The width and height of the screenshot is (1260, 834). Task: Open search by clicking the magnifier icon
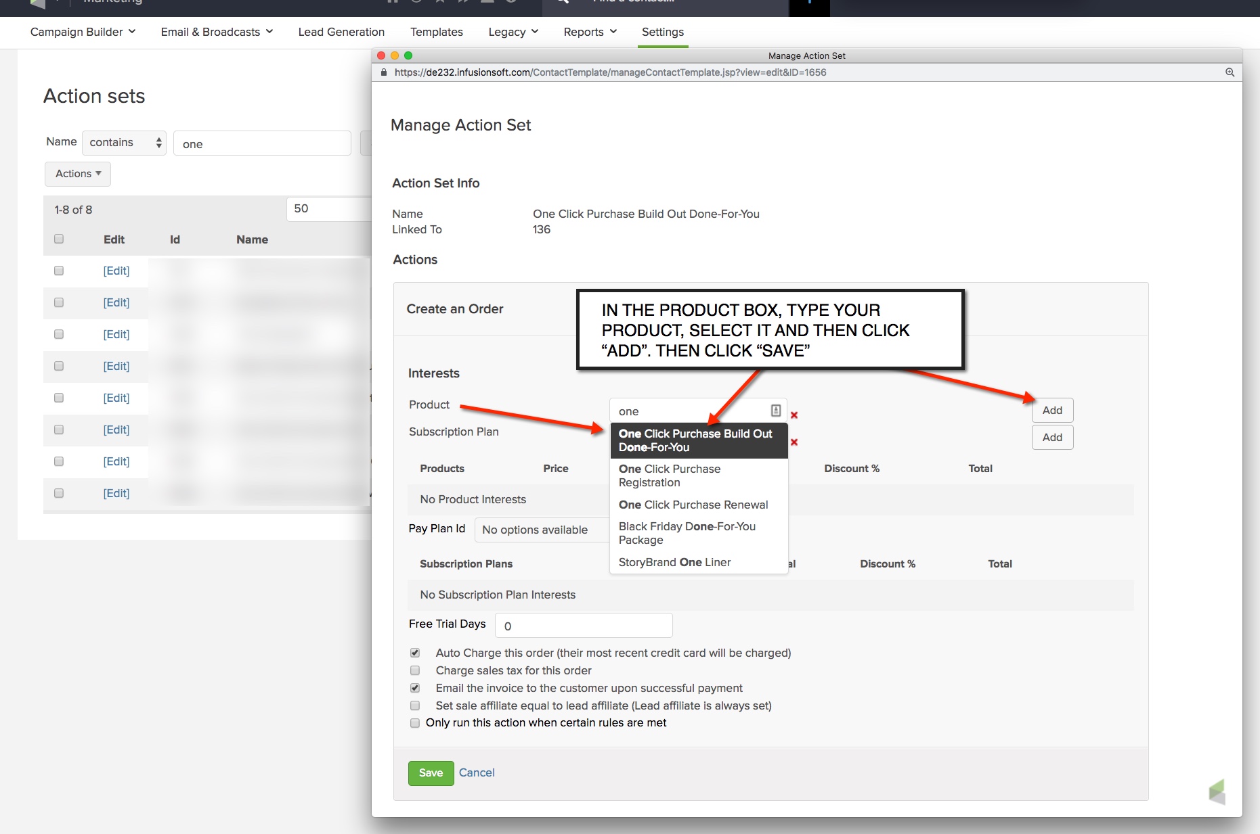(561, 2)
